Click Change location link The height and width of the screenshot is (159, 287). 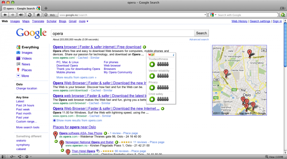(27, 88)
